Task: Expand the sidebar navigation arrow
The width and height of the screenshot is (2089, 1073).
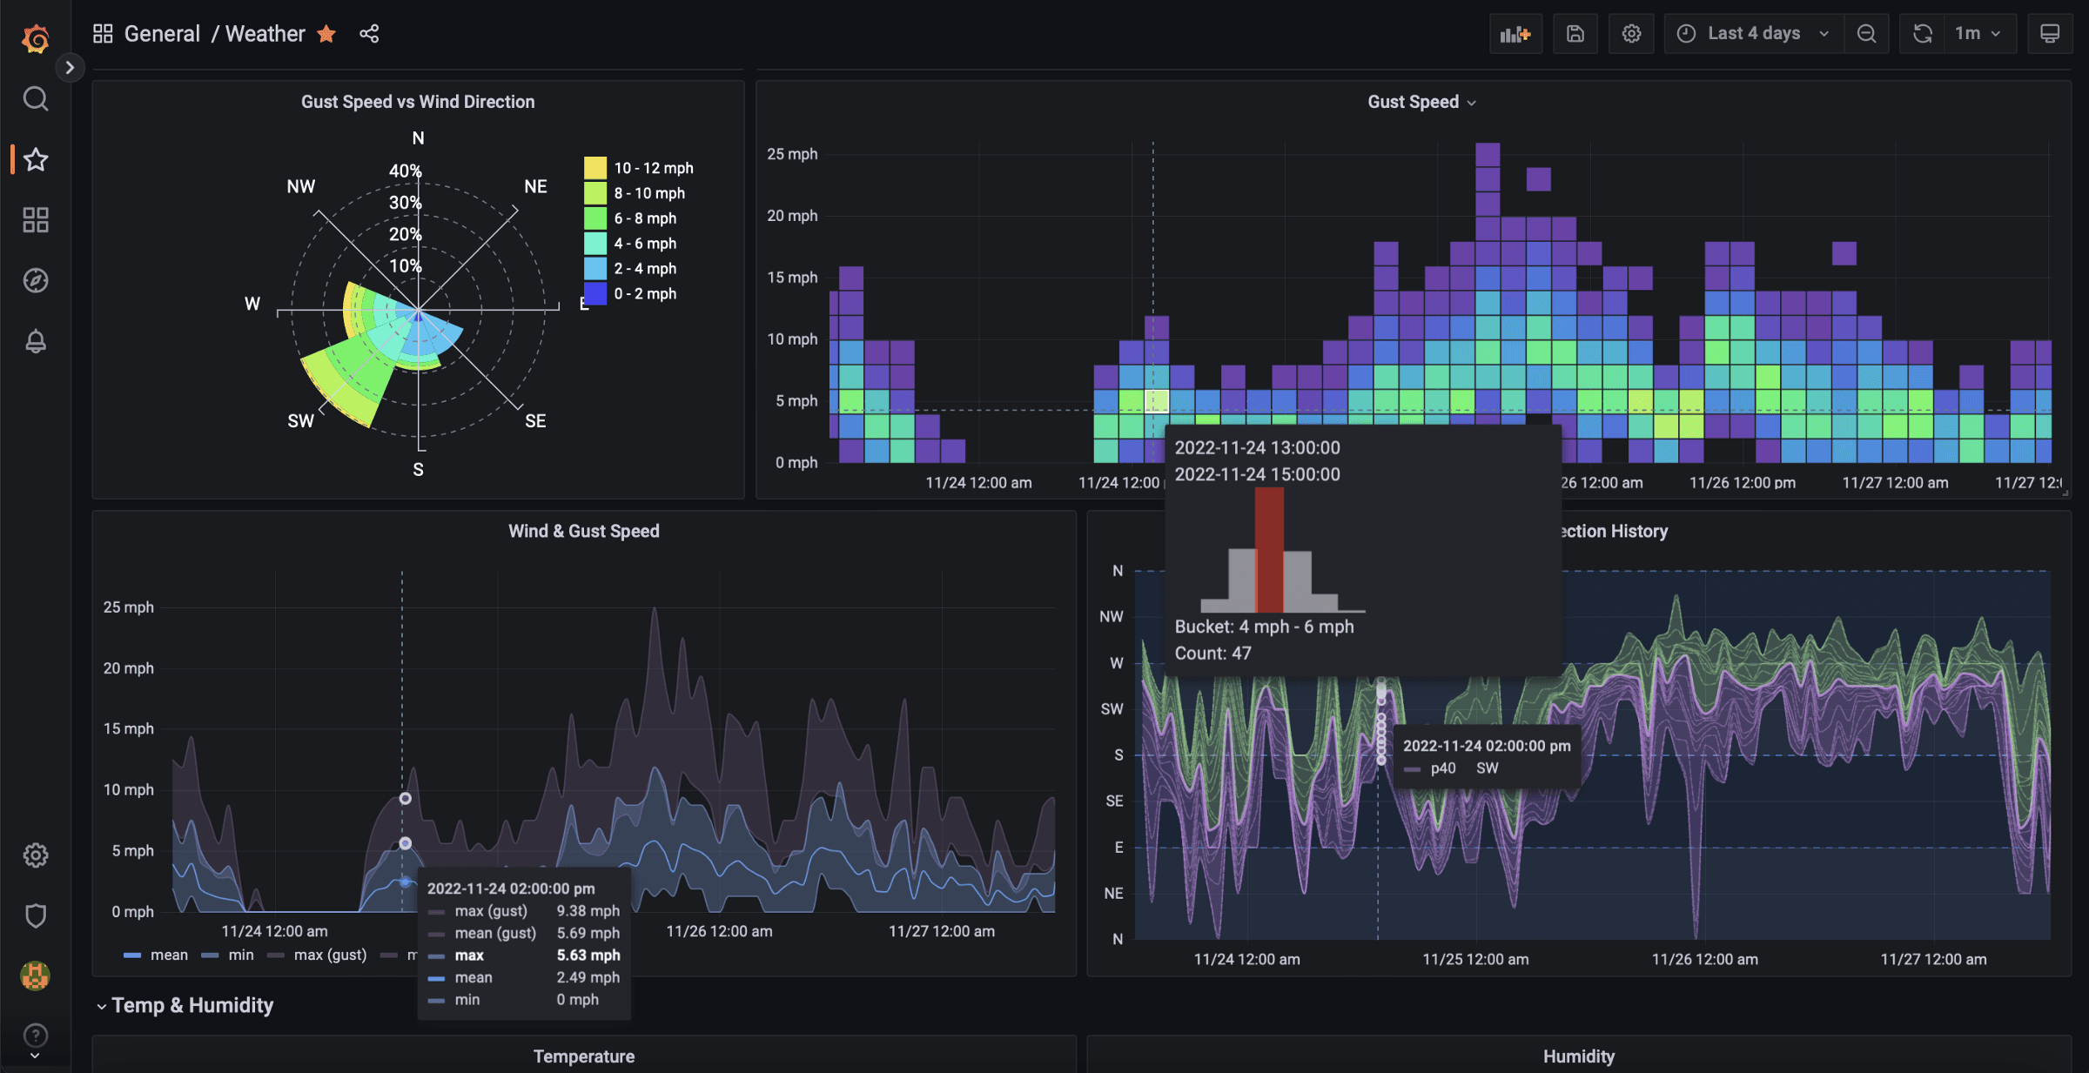Action: [70, 68]
